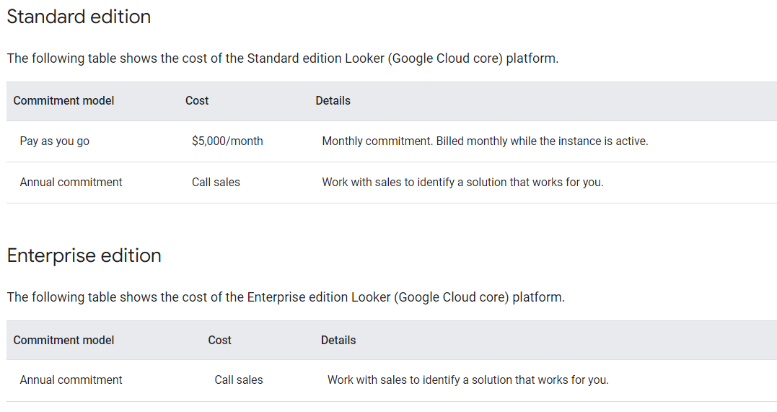Click Details header in Standard edition table

[333, 101]
